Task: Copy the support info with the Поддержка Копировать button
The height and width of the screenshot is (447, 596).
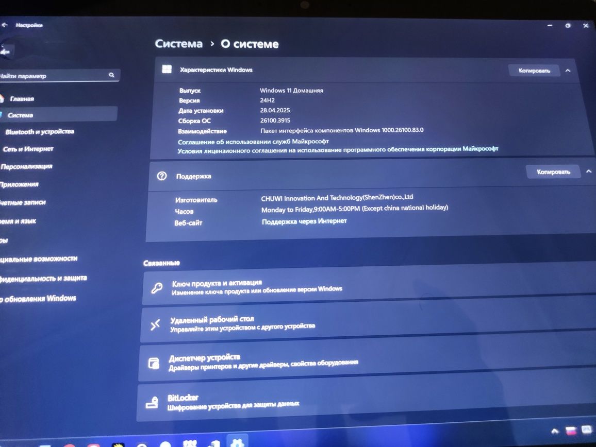Action: point(553,172)
